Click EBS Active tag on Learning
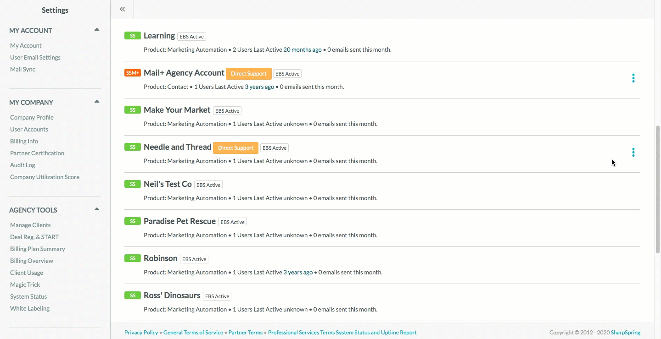 (x=192, y=37)
